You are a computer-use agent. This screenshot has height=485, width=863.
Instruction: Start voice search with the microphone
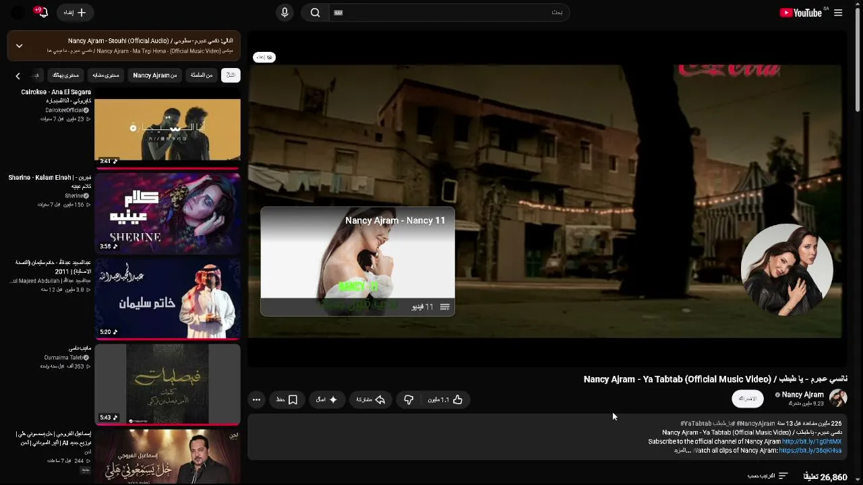pos(285,13)
